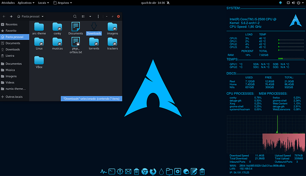This screenshot has width=306, height=176.
Task: Open Documents in the Files sidebar
Action: pyautogui.click(x=15, y=43)
